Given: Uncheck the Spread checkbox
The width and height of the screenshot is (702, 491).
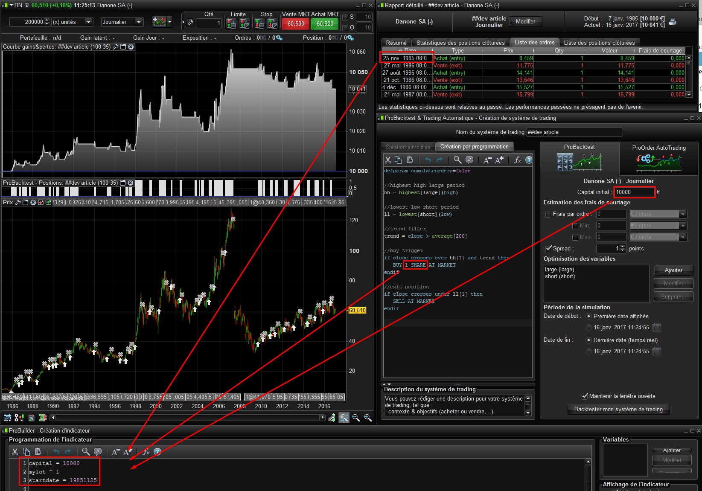Looking at the screenshot, I should coord(548,248).
